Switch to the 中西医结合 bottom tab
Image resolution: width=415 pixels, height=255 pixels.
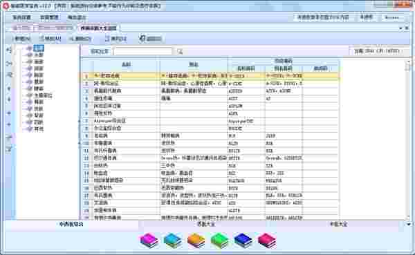(71, 225)
